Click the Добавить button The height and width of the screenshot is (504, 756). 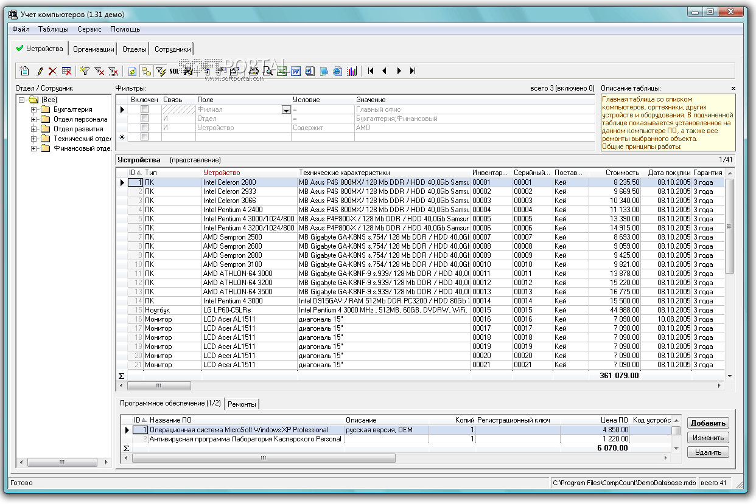708,423
